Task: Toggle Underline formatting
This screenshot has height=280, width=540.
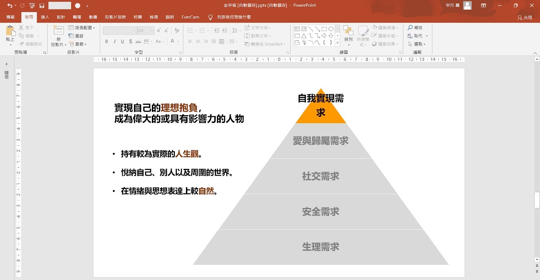Action: 122,41
